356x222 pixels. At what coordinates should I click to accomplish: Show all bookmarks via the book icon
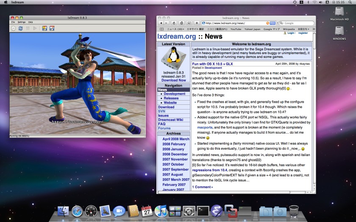(x=161, y=29)
